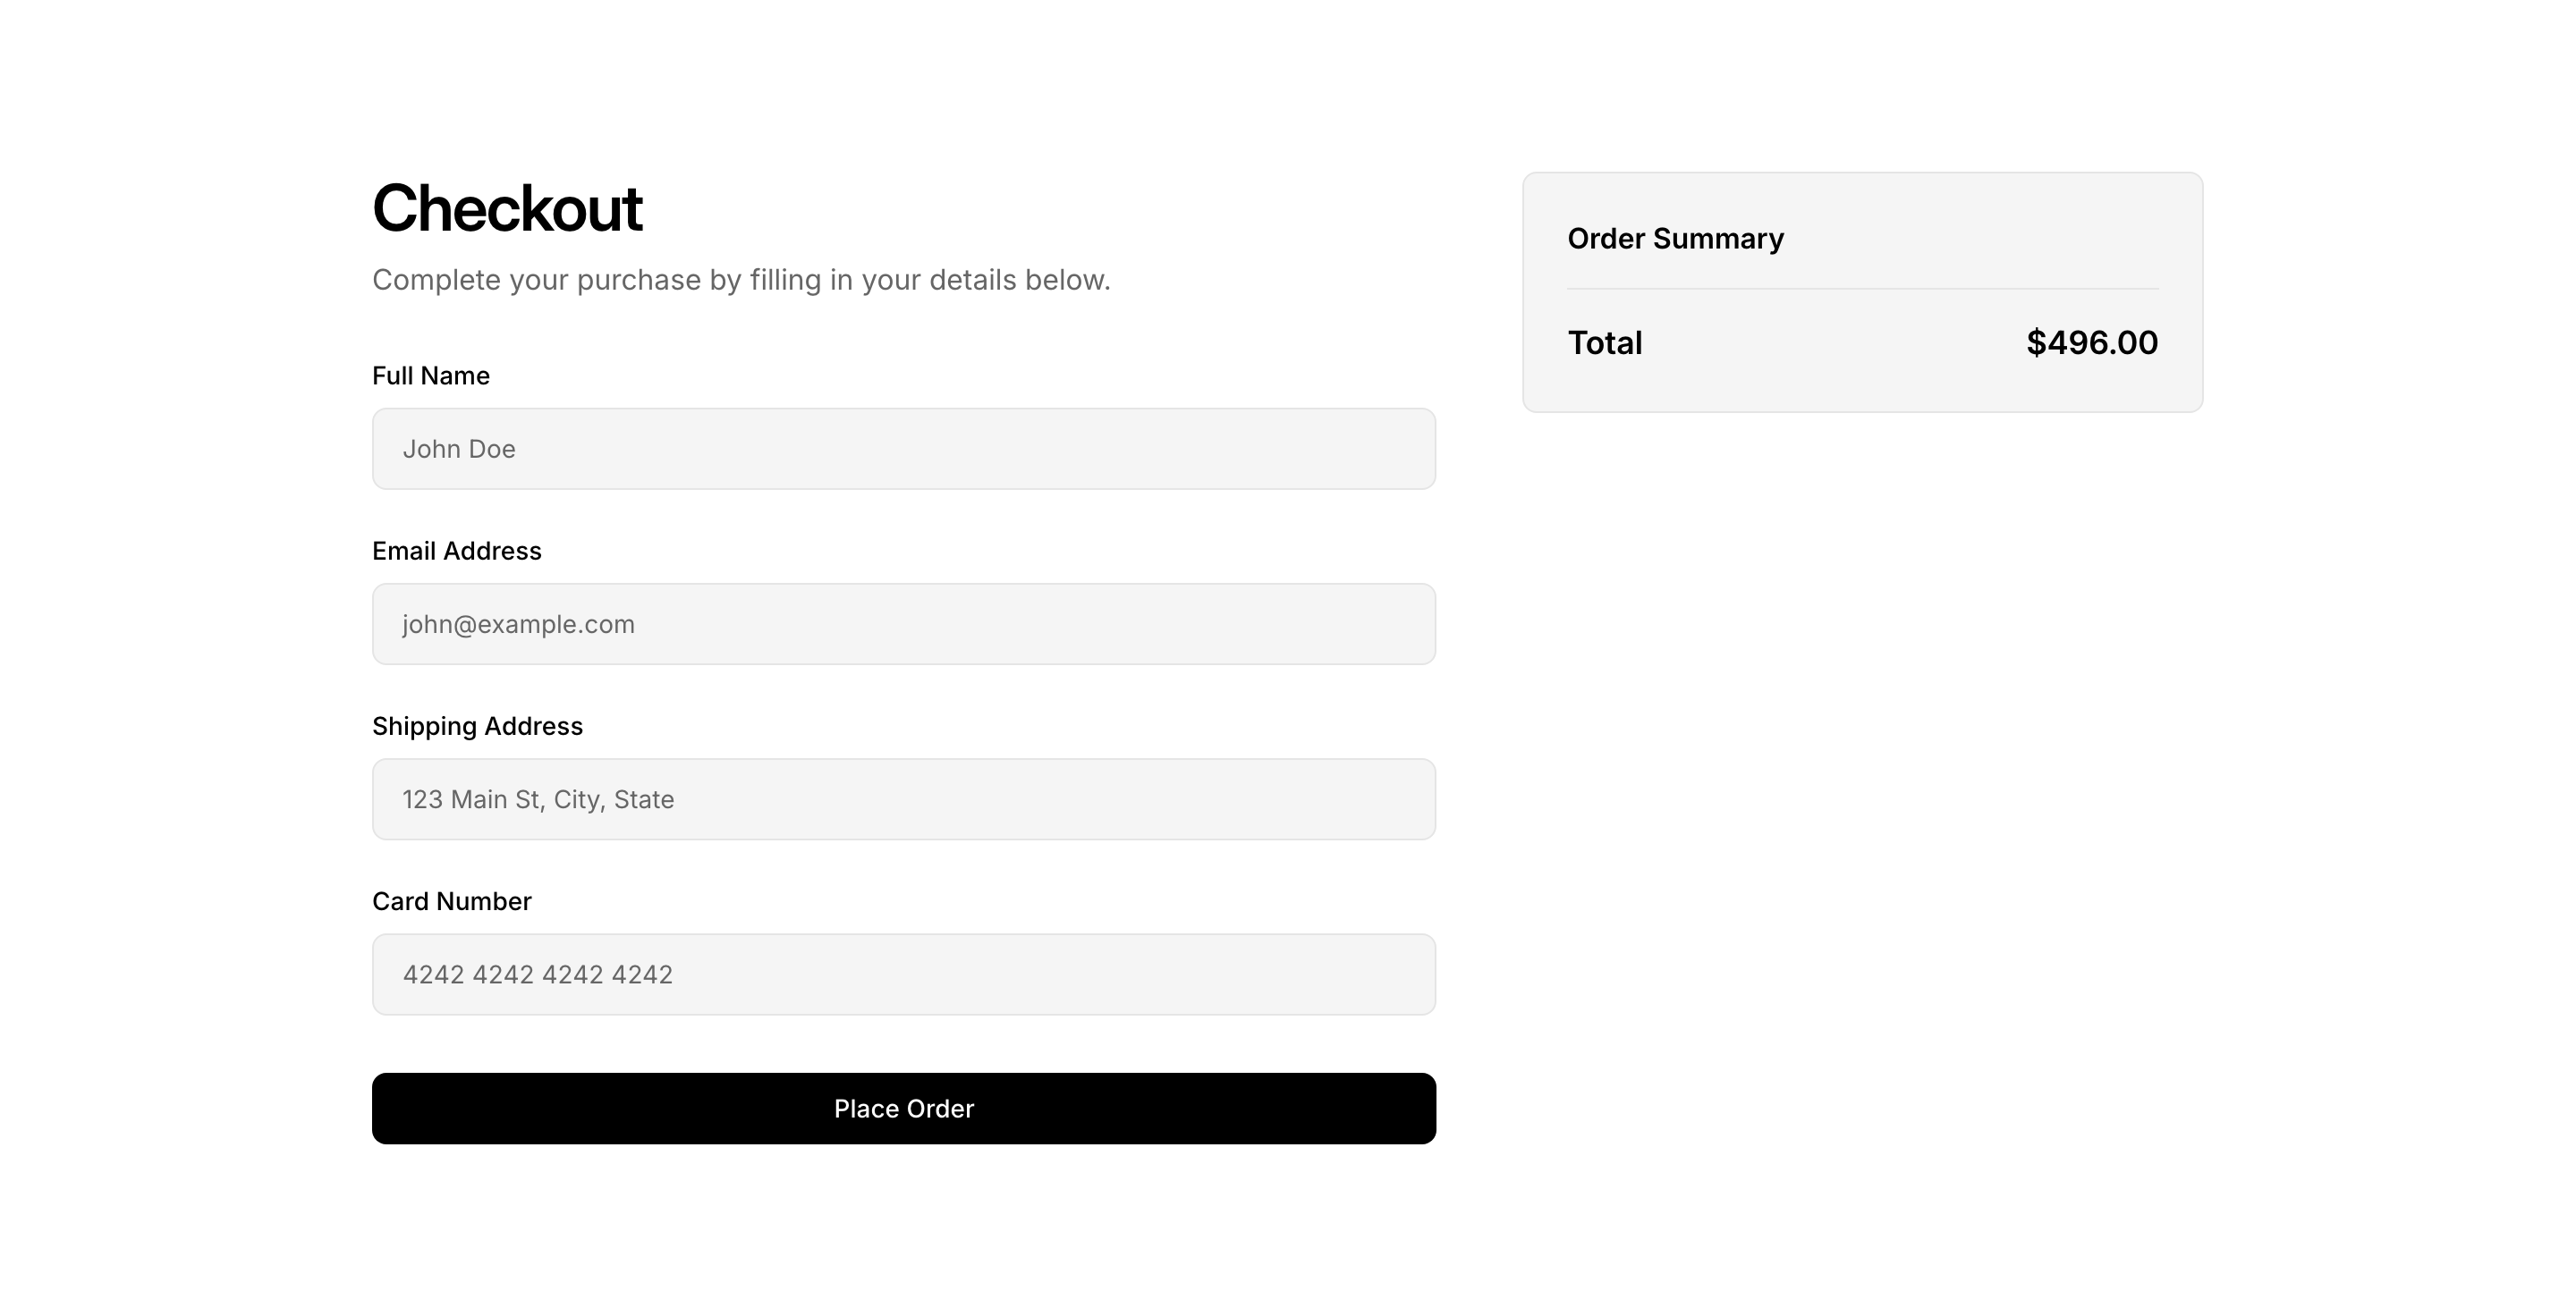Click the divider line under Order Summary
The image size is (2576, 1316).
pyautogui.click(x=1862, y=289)
